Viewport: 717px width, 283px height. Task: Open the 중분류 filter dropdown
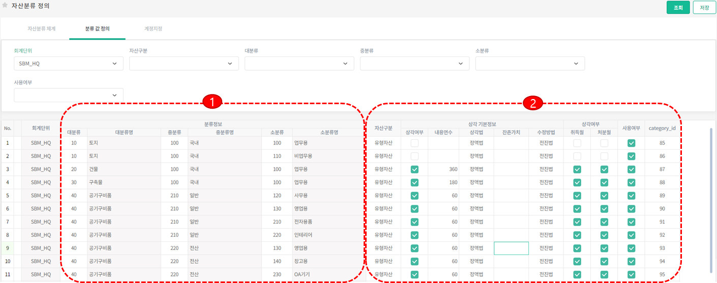[x=414, y=64]
